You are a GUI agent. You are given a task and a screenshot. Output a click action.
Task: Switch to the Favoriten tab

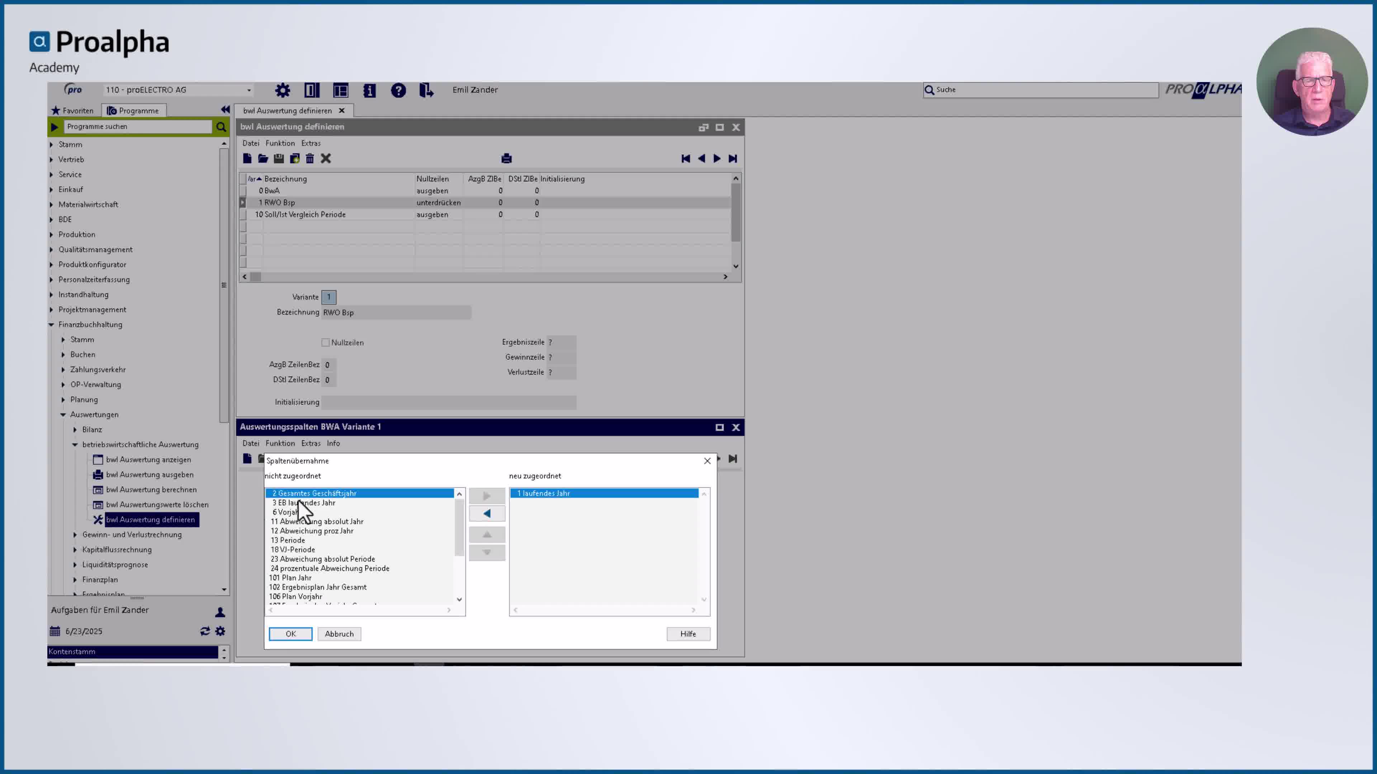pos(73,111)
